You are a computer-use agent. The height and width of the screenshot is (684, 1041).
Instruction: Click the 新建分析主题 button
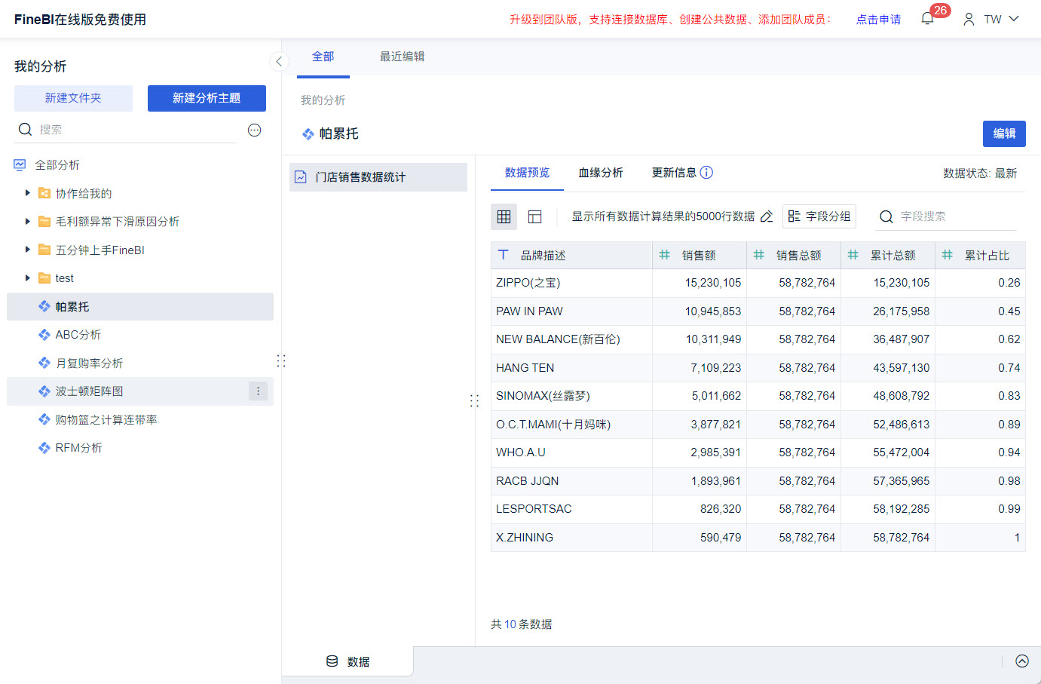(x=207, y=98)
